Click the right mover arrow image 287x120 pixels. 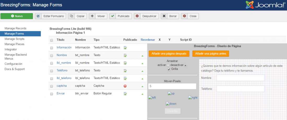193,98
